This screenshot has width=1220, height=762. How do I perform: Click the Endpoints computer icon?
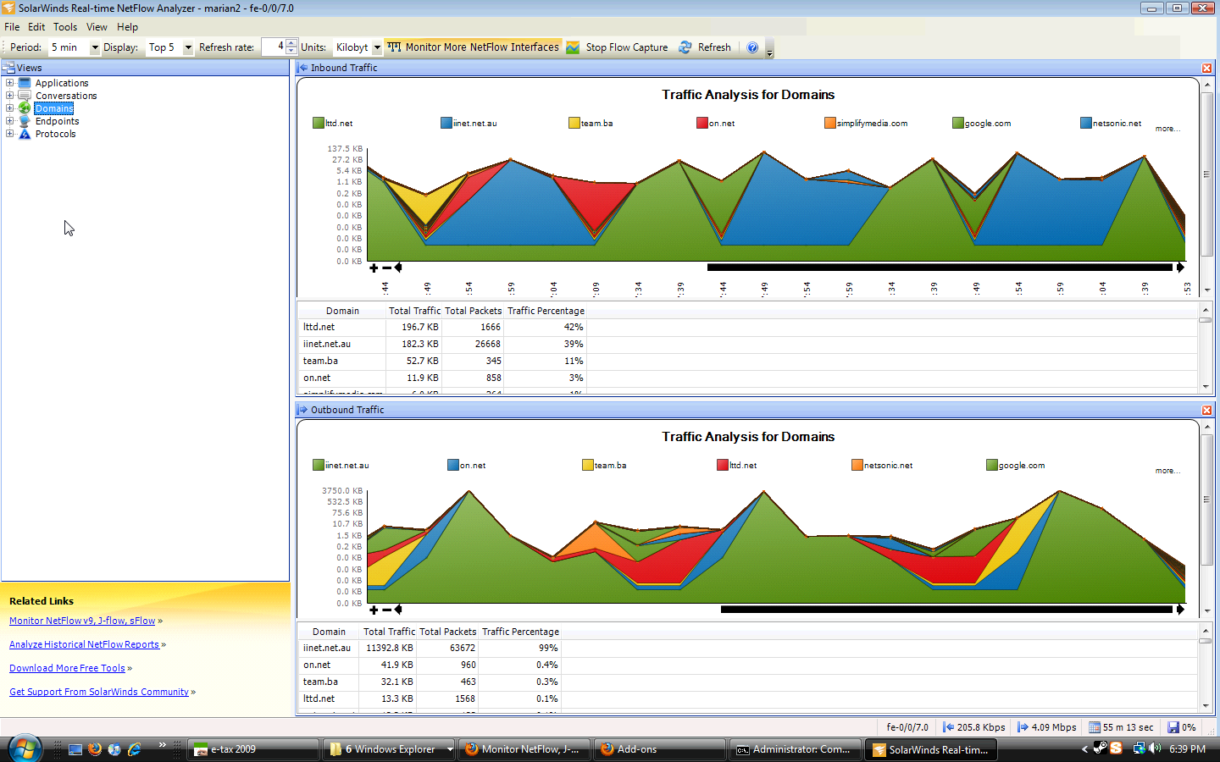pos(25,121)
